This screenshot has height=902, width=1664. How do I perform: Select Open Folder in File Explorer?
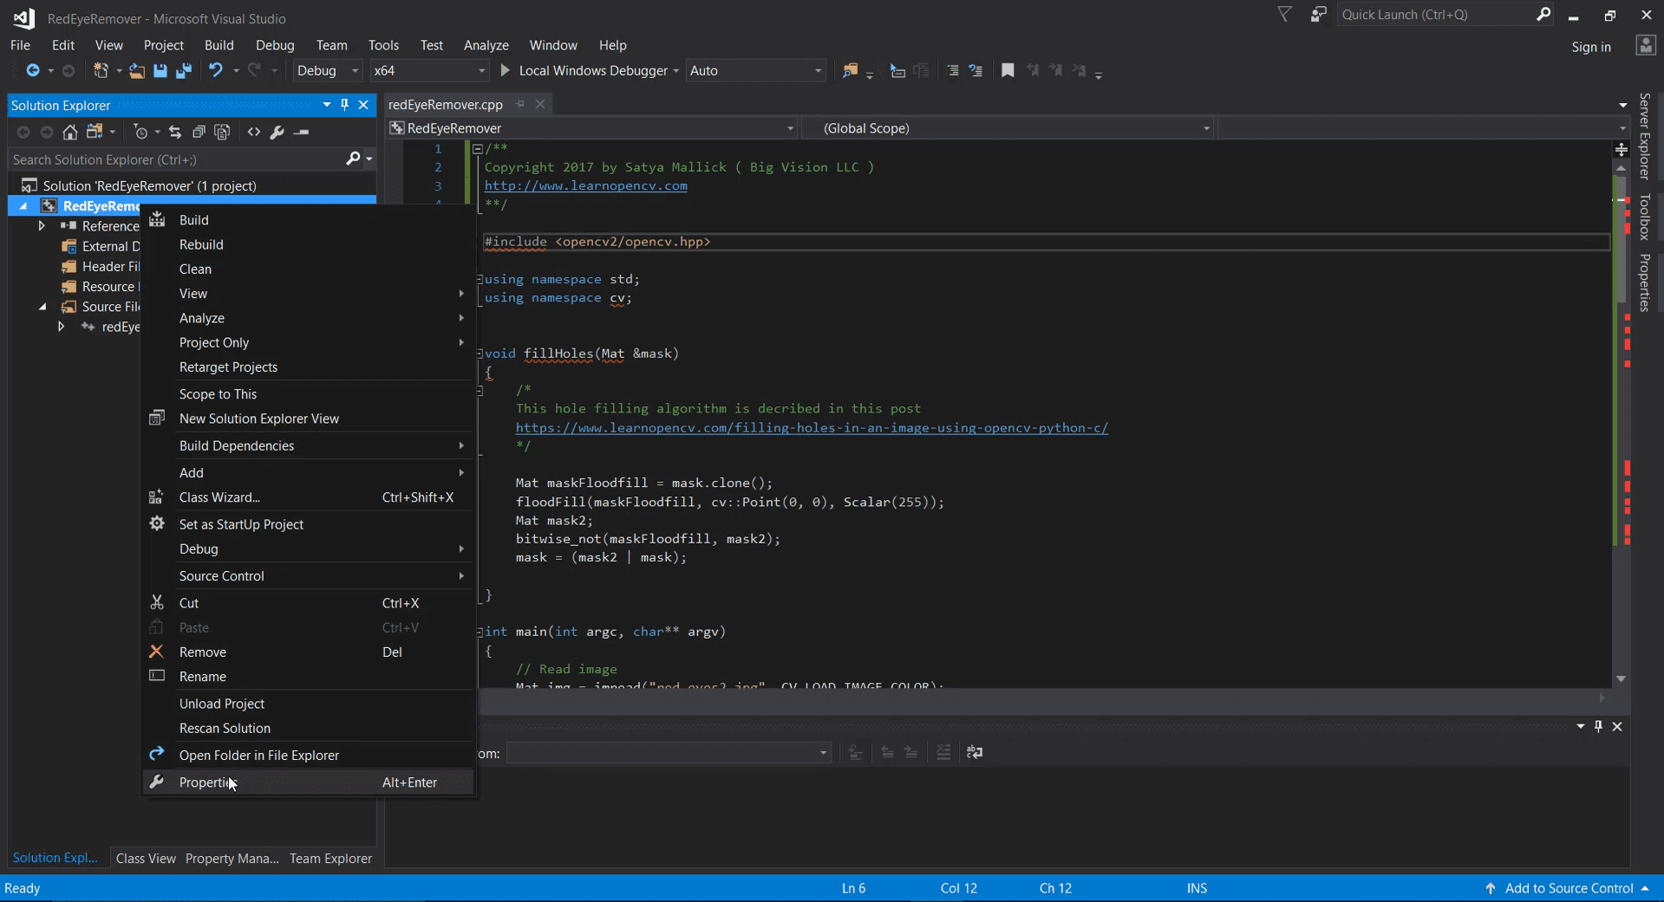(x=309, y=756)
